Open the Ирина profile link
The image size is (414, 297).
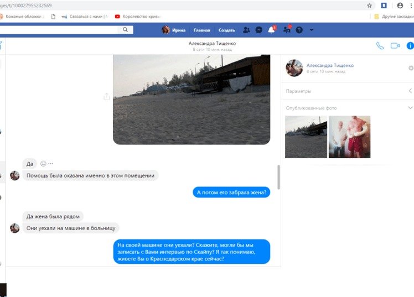click(174, 30)
